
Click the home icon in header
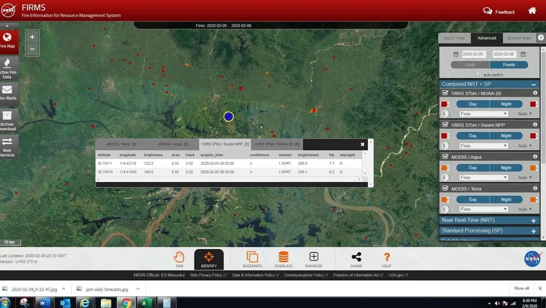coord(532,11)
